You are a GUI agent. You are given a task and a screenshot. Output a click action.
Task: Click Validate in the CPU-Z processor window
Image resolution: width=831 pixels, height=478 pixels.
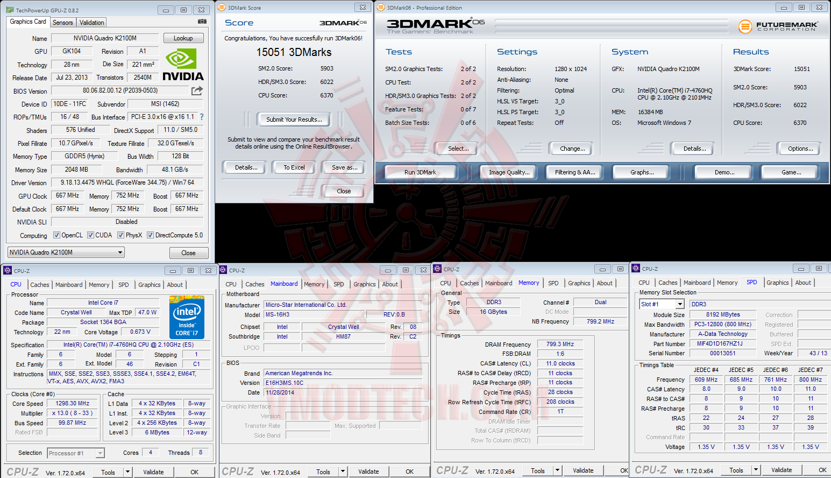[153, 472]
